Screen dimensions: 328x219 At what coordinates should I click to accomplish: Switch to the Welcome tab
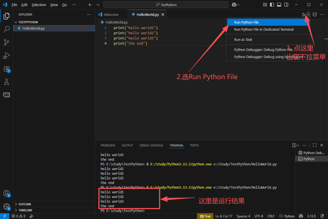[111, 15]
